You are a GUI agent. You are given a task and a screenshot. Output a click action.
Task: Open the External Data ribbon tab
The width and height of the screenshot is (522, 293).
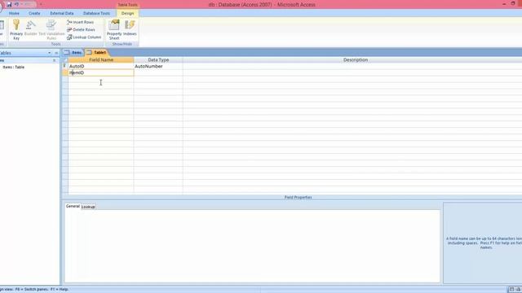click(x=62, y=13)
